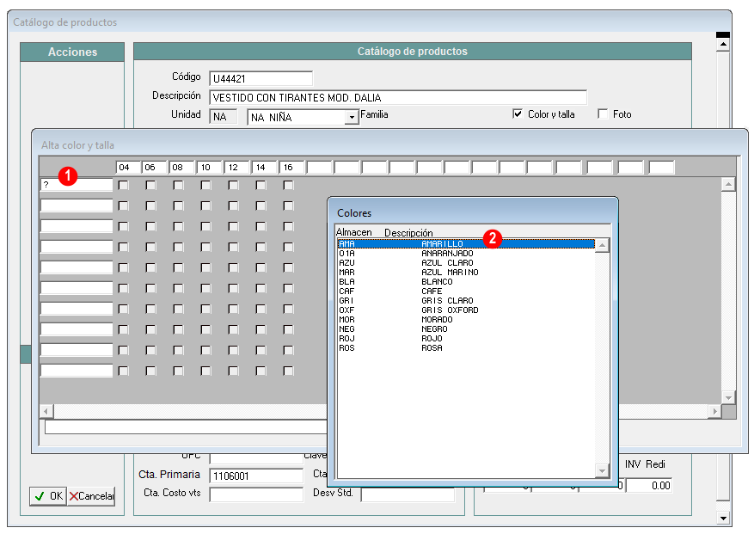
Task: Tick size 14 checkbox in the '?' row
Action: (261, 185)
